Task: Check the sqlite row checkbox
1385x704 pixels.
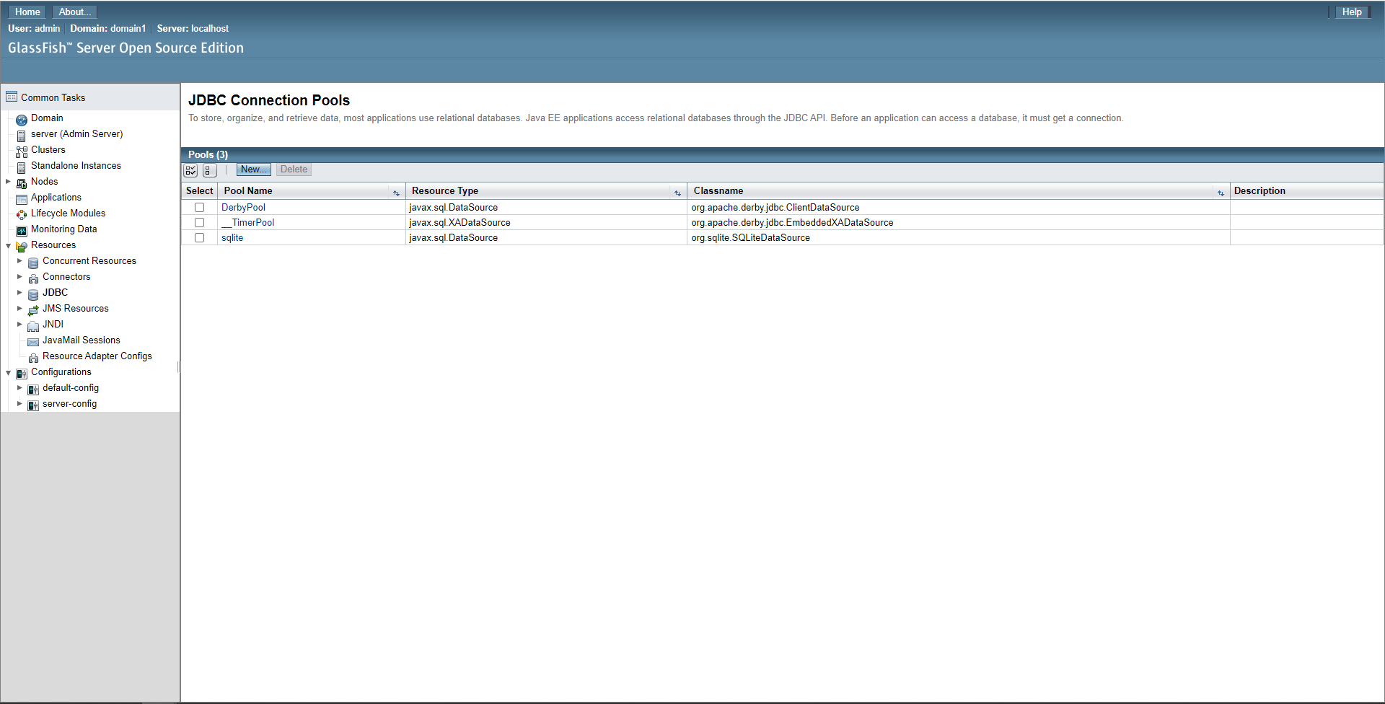Action: tap(199, 237)
